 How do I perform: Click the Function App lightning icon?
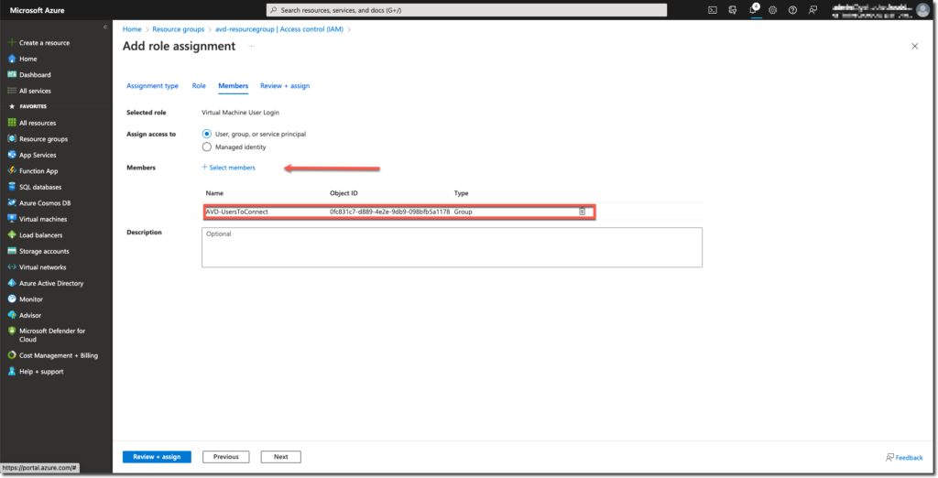tap(11, 170)
